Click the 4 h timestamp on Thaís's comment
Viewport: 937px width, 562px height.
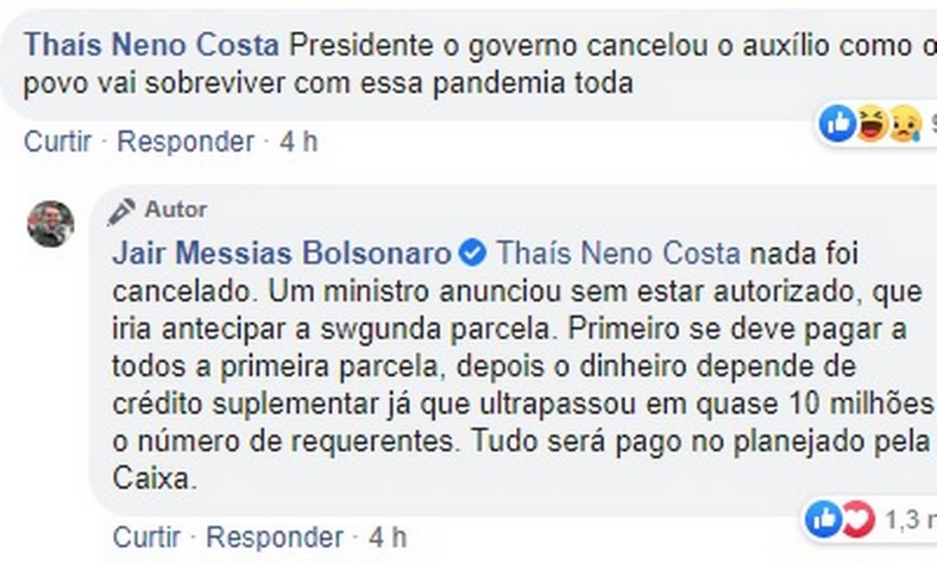point(299,141)
